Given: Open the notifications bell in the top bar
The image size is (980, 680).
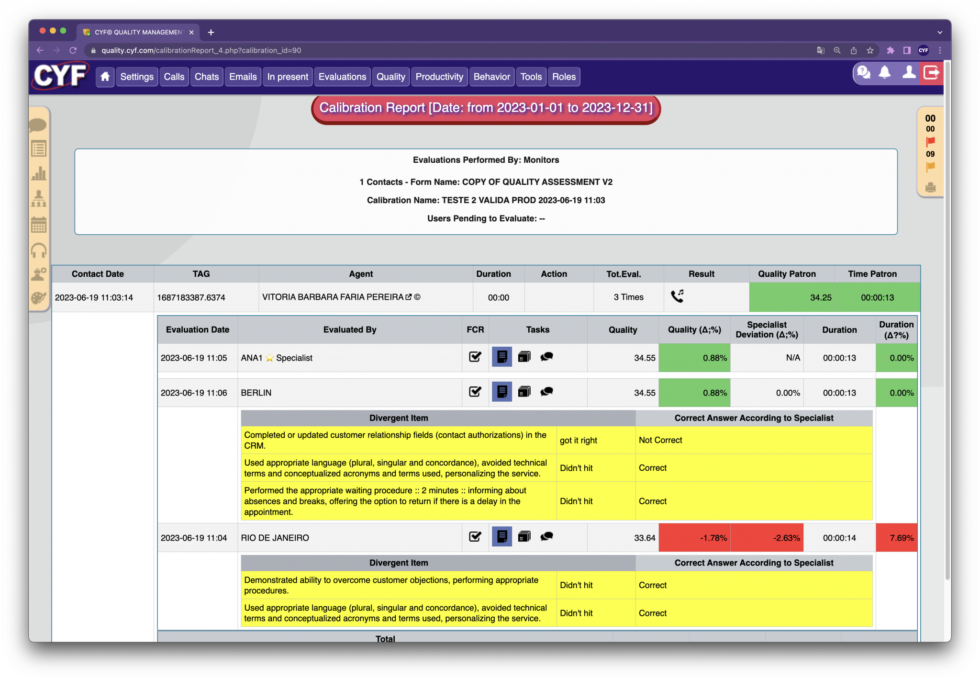Looking at the screenshot, I should [x=884, y=73].
